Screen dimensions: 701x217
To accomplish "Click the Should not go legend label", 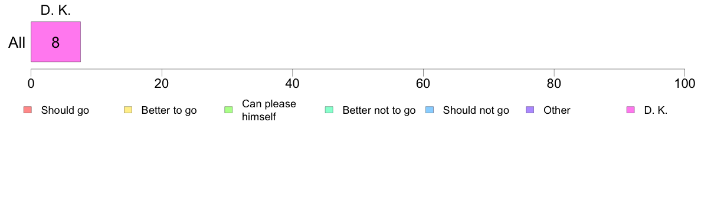I will tap(476, 110).
